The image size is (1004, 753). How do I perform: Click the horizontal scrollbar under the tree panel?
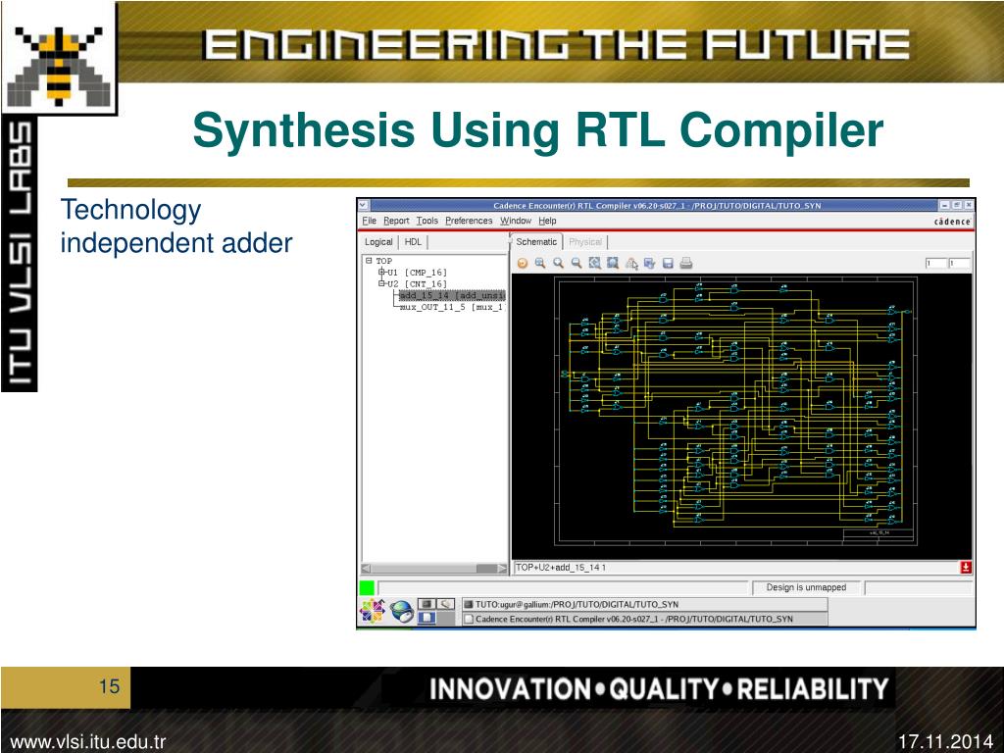point(433,568)
